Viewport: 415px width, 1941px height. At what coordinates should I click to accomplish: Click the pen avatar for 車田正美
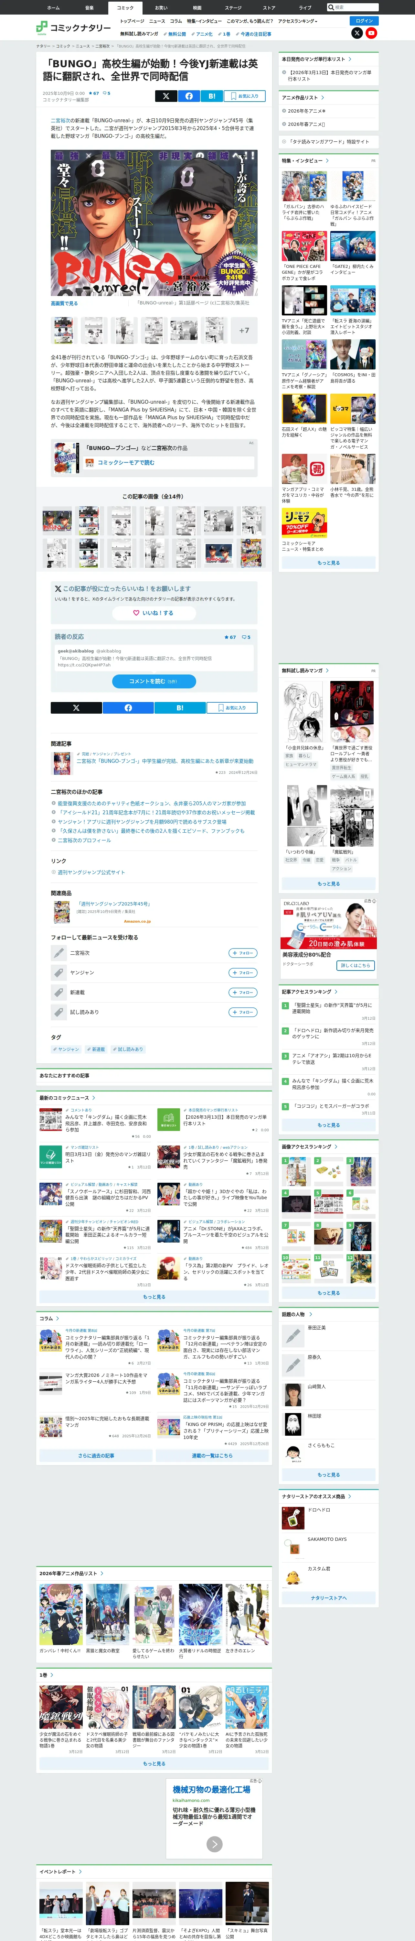tap(293, 1336)
